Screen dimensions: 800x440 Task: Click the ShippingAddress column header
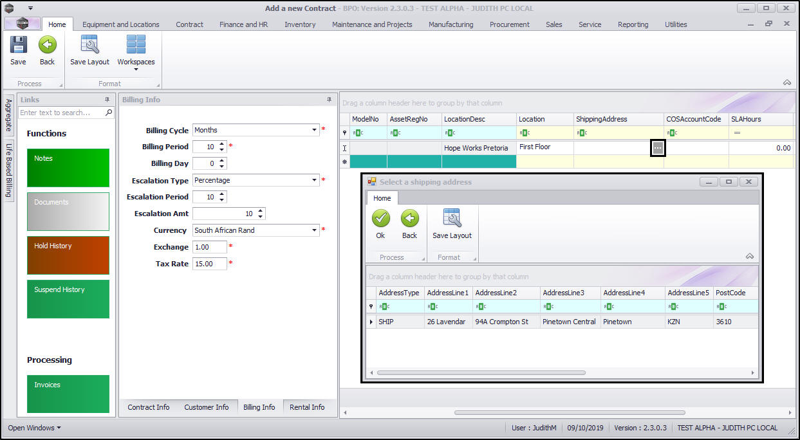click(x=619, y=119)
